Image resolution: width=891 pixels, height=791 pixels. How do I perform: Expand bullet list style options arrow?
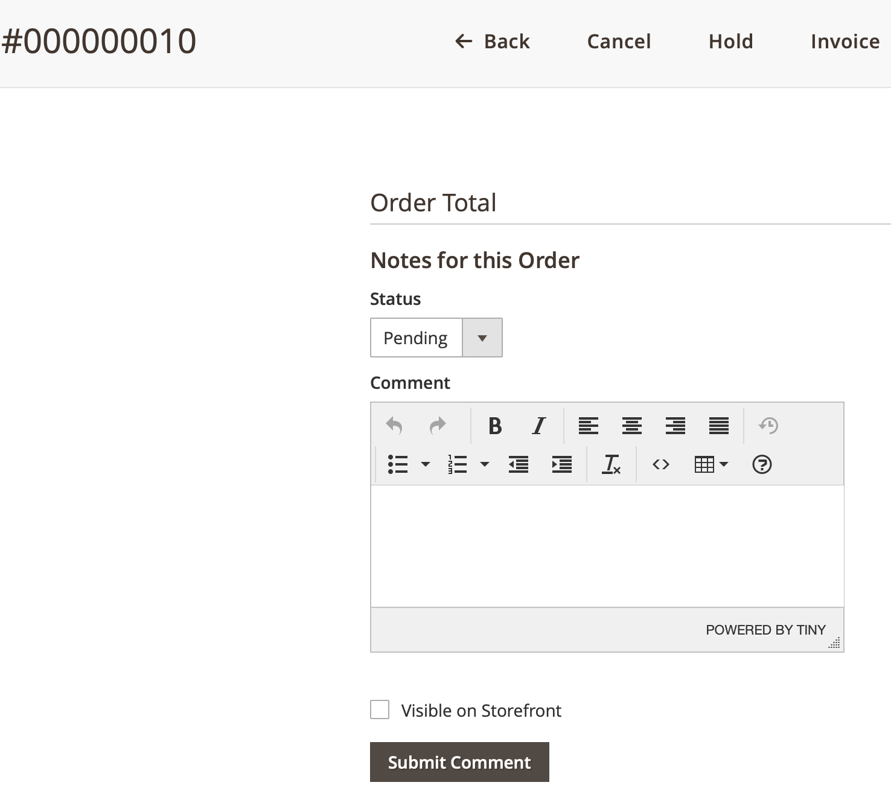click(x=426, y=464)
